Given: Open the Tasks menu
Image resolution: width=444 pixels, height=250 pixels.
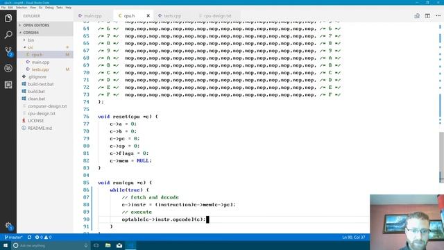Looking at the screenshot, I should 60,8.
